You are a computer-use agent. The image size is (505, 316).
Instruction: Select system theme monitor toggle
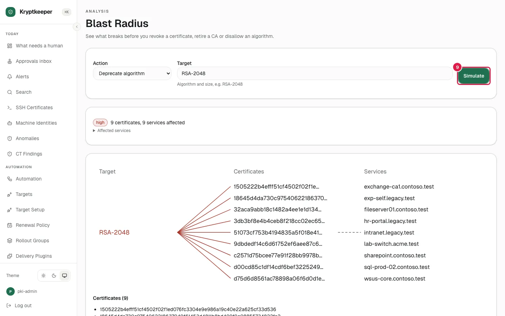coord(65,276)
